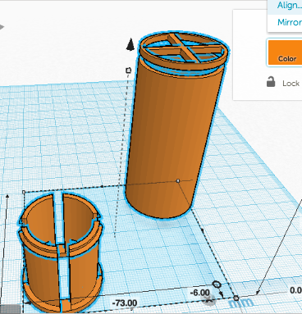Viewport: 302px width, 314px height.
Task: Select the white top height handle
Action: pos(128,71)
